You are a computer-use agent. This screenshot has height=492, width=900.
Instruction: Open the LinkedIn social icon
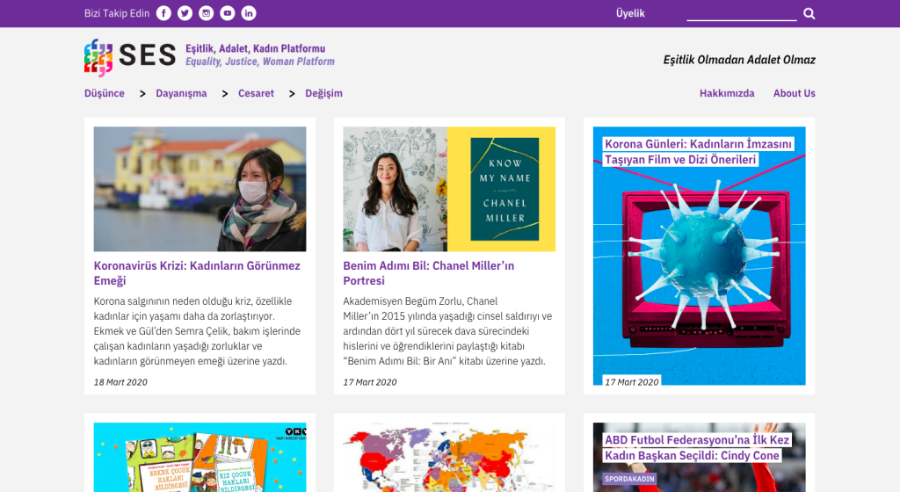point(249,13)
